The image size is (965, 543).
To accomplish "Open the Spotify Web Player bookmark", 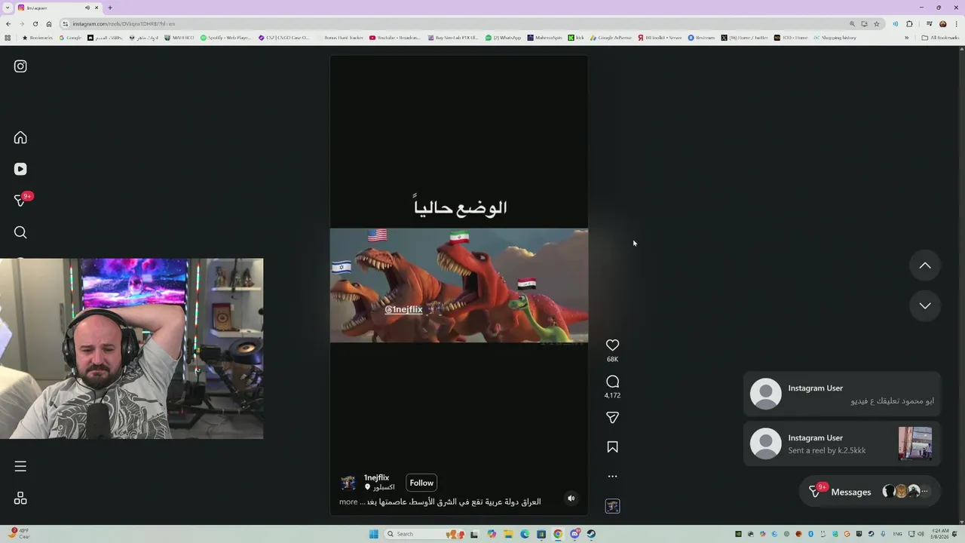I will click(x=225, y=37).
